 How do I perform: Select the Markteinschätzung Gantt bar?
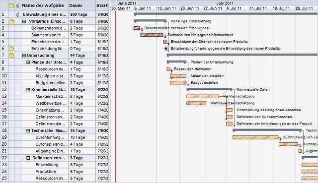pos(203,96)
